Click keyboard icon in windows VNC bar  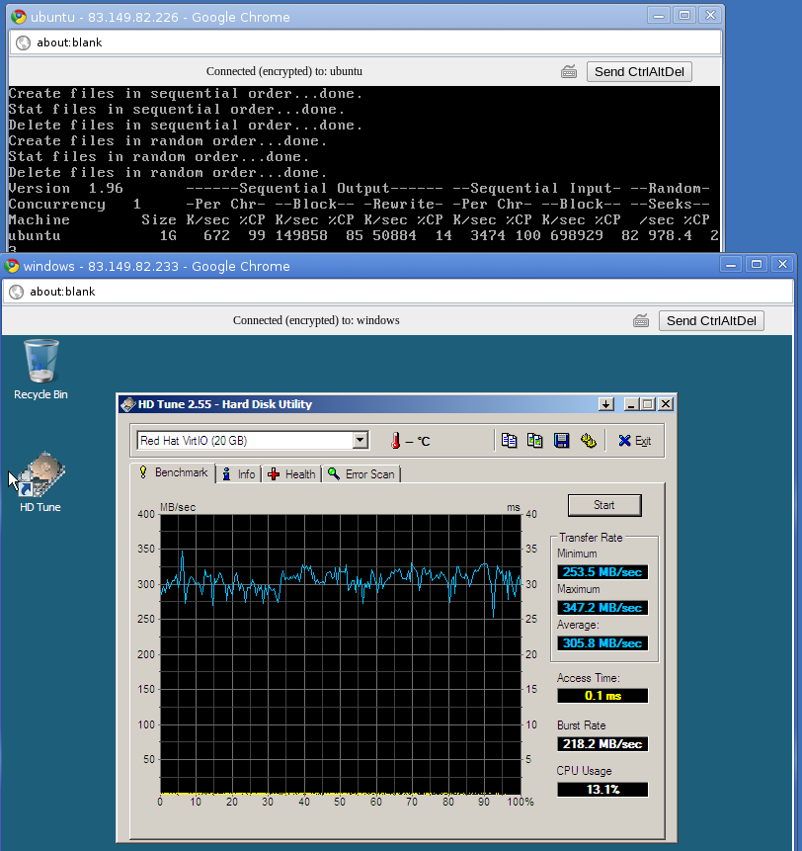point(641,321)
